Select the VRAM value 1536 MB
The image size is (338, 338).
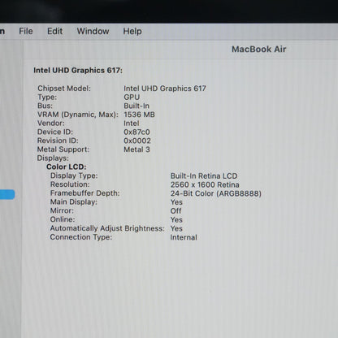tap(139, 115)
